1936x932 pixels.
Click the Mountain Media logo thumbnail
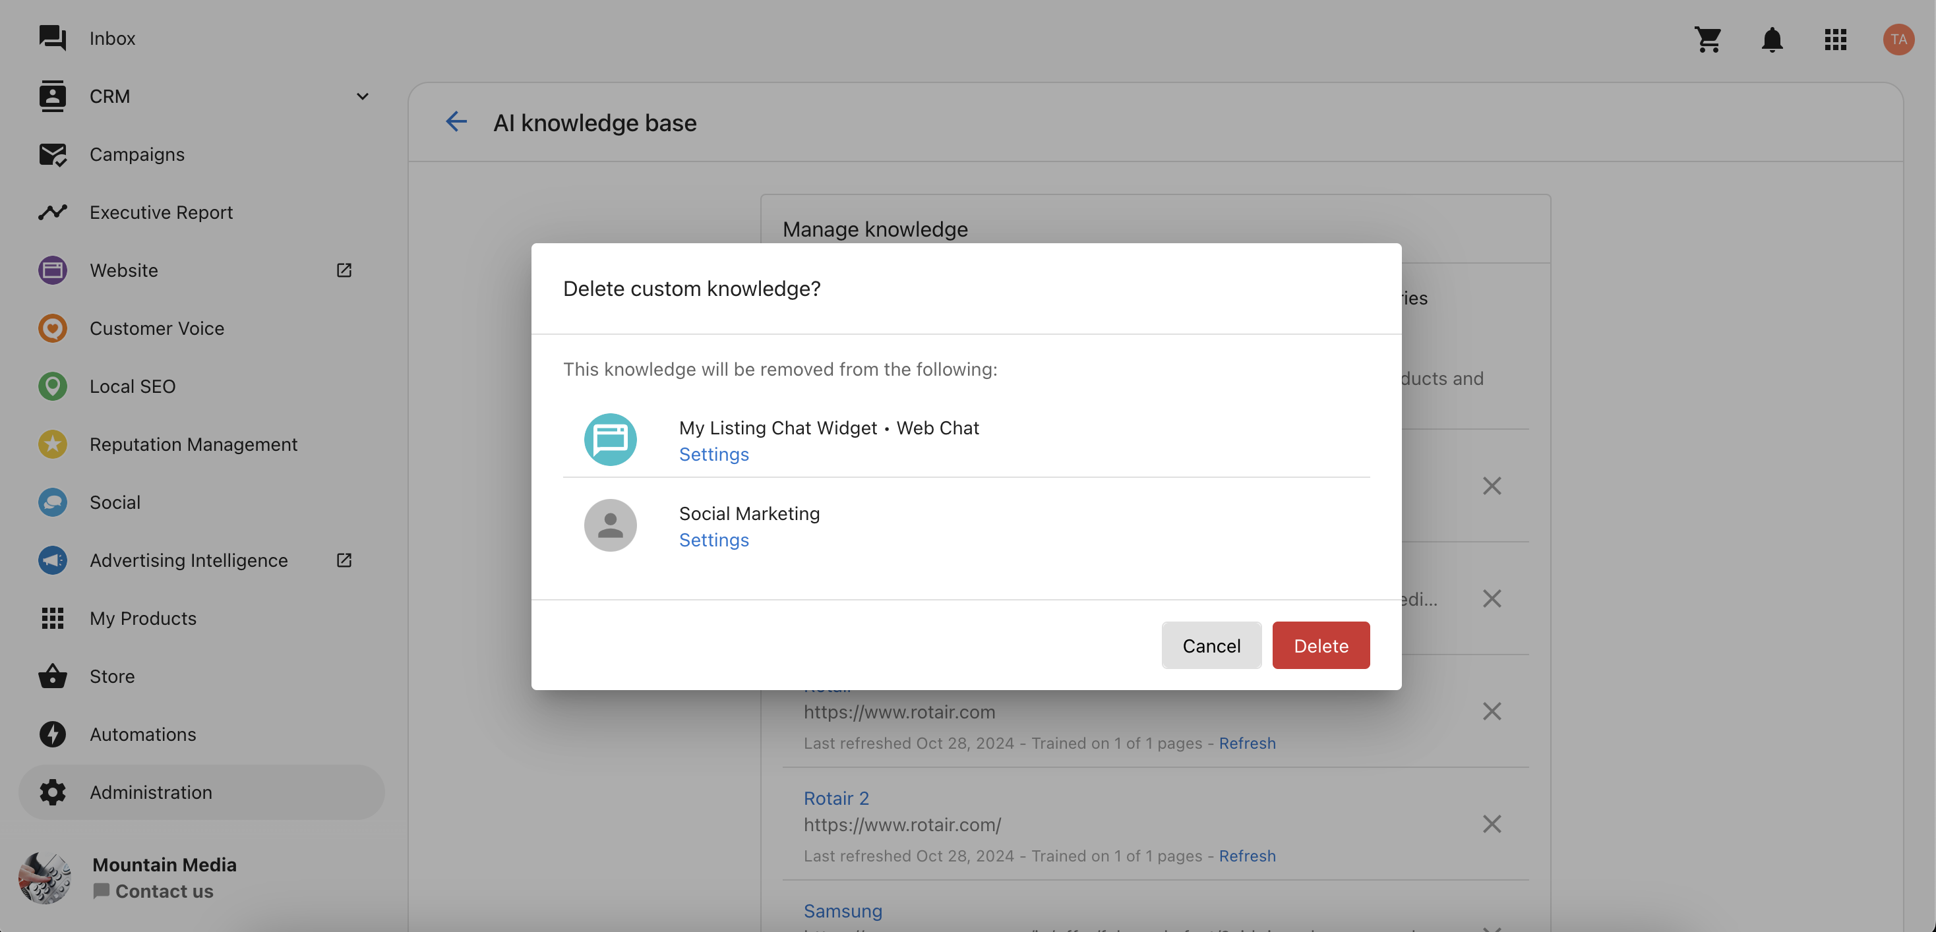click(45, 877)
